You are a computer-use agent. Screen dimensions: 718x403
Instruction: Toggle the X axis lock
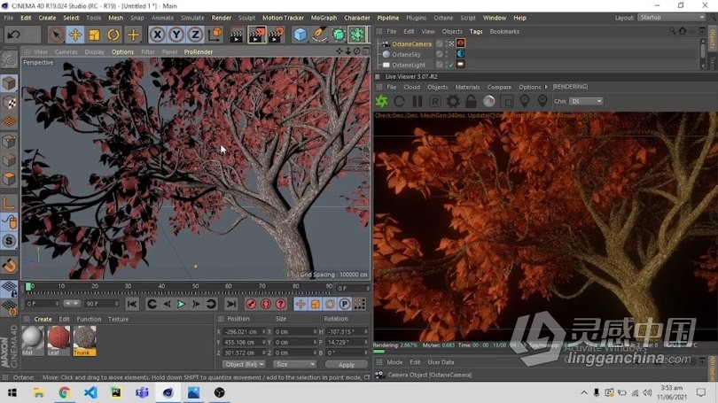click(157, 35)
